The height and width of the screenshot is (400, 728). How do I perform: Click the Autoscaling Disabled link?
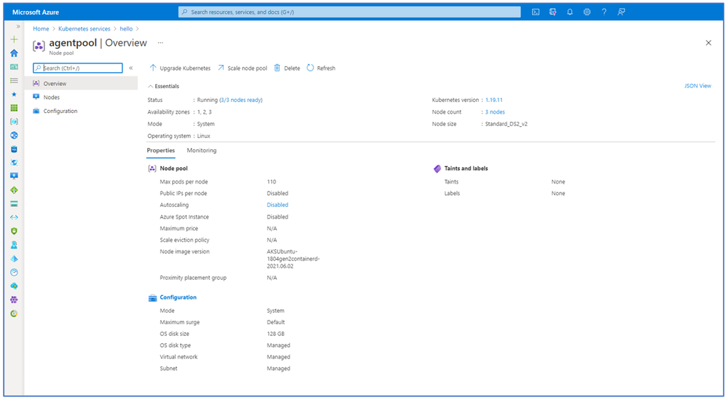coord(277,205)
